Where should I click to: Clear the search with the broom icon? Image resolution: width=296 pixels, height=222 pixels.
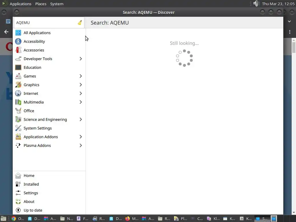coord(80,23)
